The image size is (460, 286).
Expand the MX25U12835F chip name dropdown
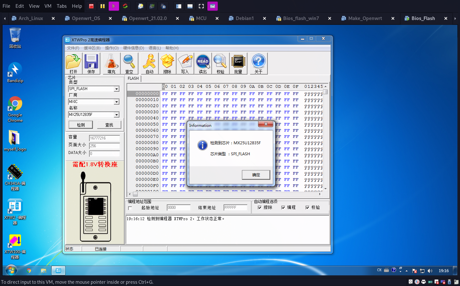[x=116, y=115]
